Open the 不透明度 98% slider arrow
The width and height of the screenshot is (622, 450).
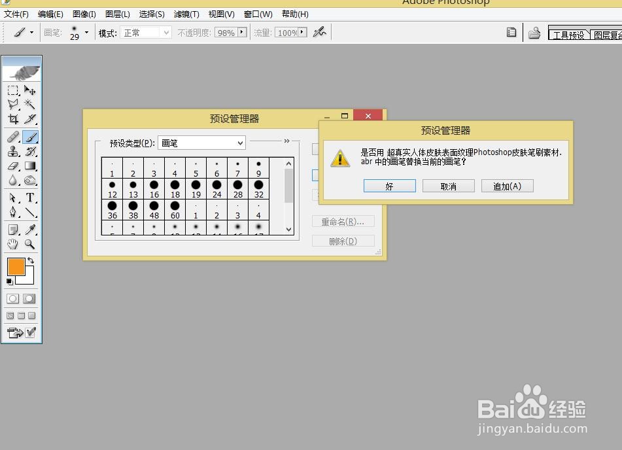point(242,32)
